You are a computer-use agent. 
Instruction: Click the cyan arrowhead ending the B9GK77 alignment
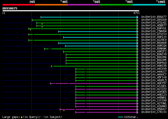138,17
